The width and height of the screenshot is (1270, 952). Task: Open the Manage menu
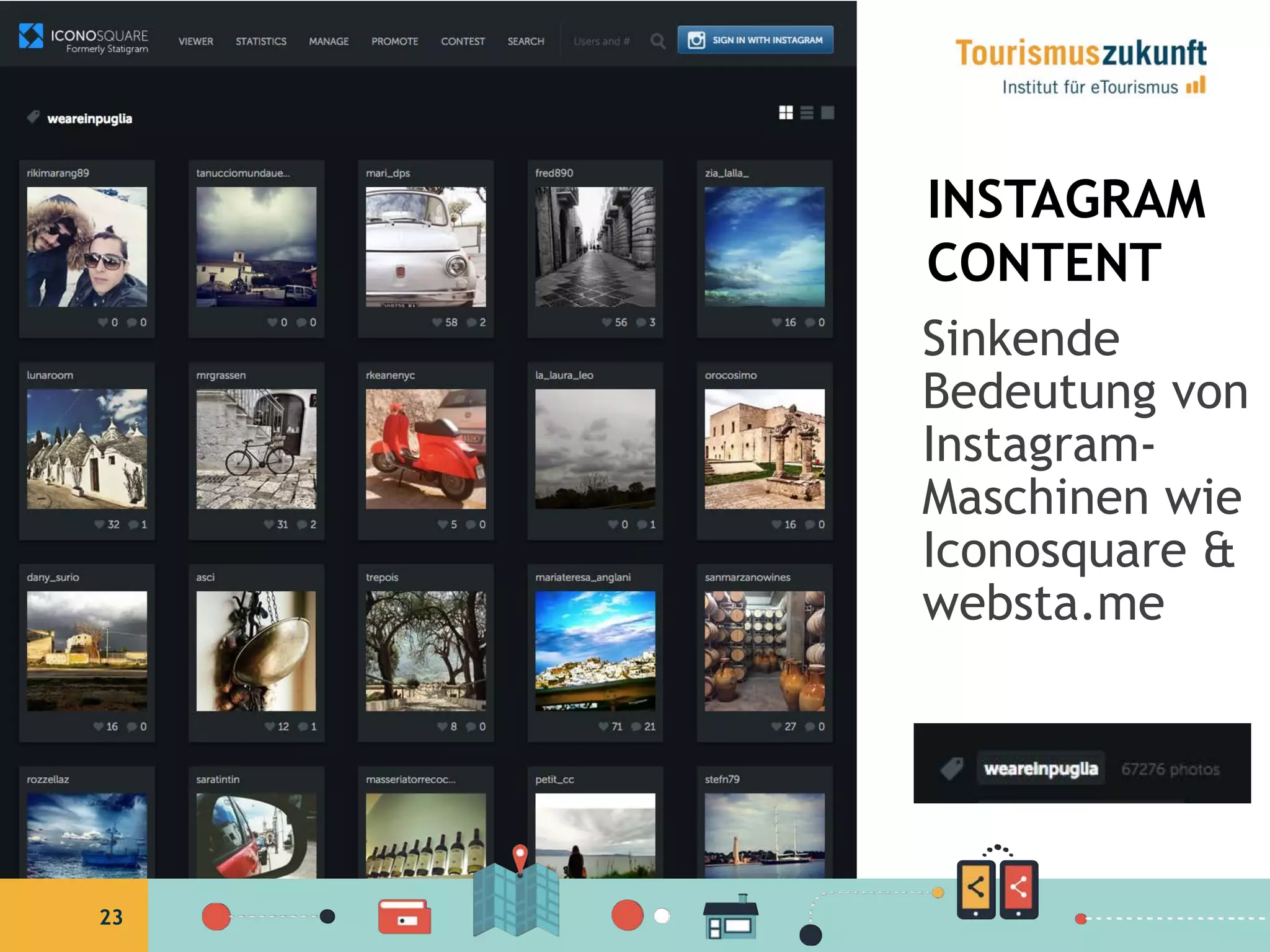(329, 42)
